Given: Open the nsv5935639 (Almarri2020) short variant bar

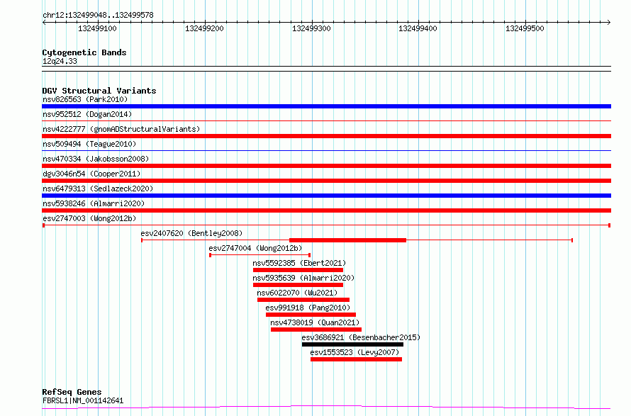Looking at the screenshot, I should [298, 285].
